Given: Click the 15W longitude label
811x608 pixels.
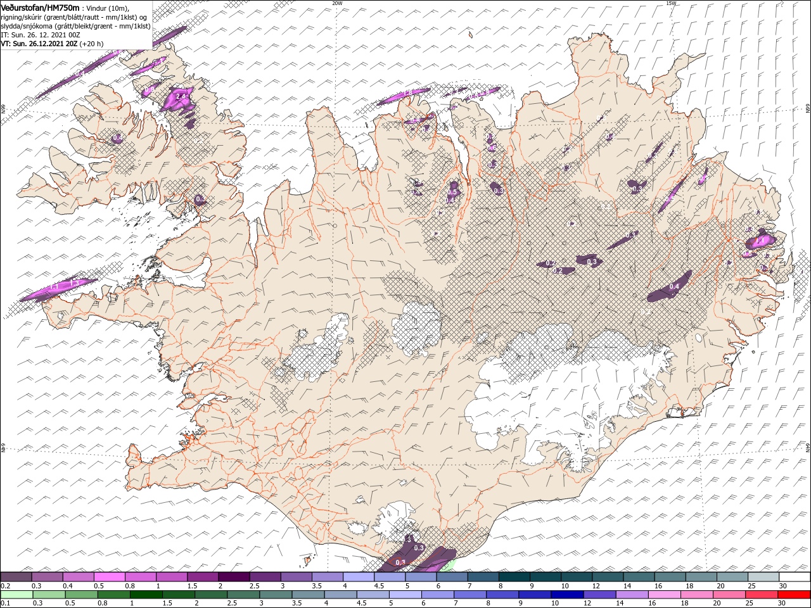Looking at the screenshot, I should coord(672,3).
